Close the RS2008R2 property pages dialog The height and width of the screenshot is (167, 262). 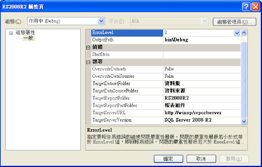(255, 7)
